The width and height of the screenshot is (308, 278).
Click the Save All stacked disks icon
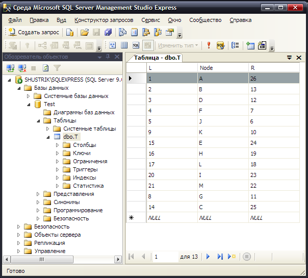(x=108, y=33)
